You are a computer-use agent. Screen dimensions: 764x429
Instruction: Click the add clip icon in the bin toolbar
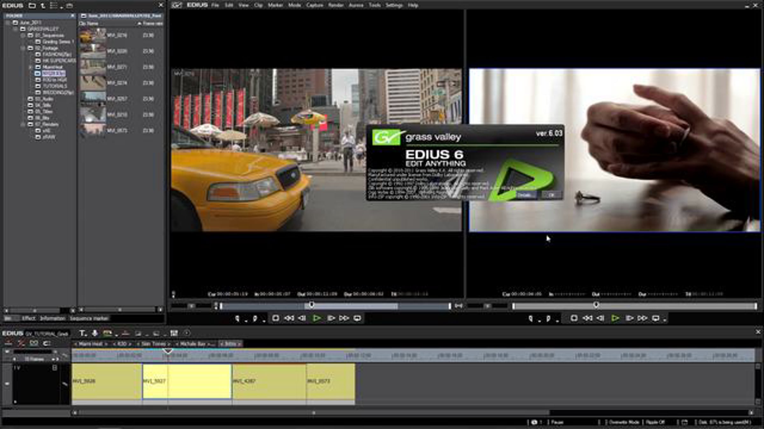tap(70, 5)
